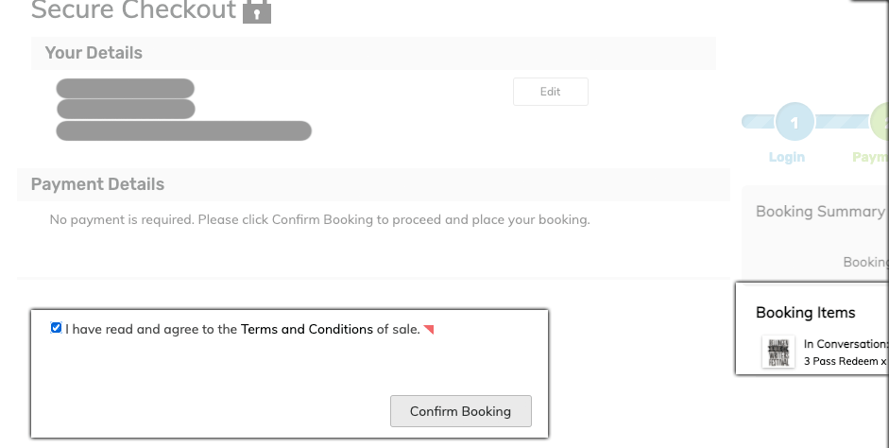Click the red triangle marker after 'of sale'
This screenshot has height=448, width=889.
pos(429,329)
